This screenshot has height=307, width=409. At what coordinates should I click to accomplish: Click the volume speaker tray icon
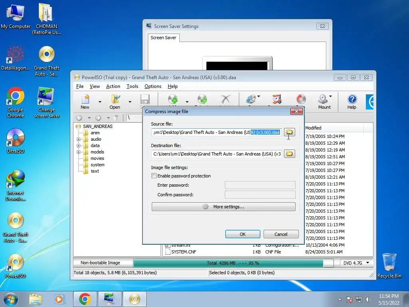tap(369, 299)
